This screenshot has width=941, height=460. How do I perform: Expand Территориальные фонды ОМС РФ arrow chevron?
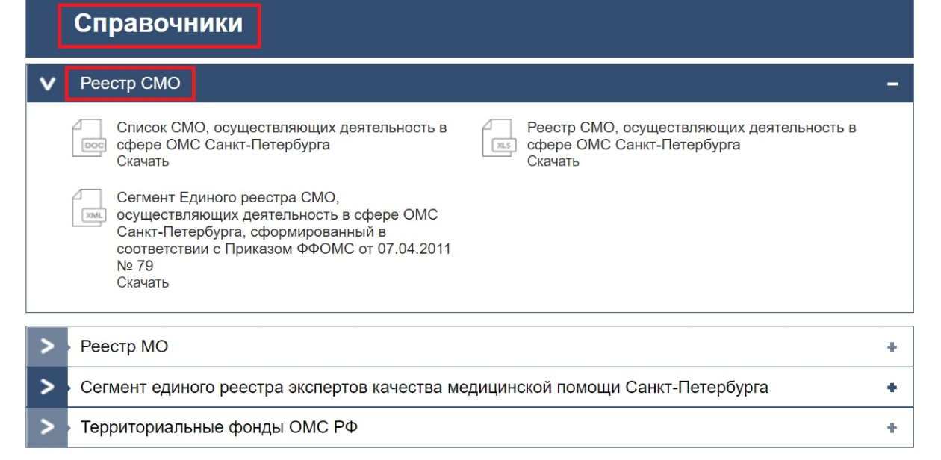pos(47,427)
